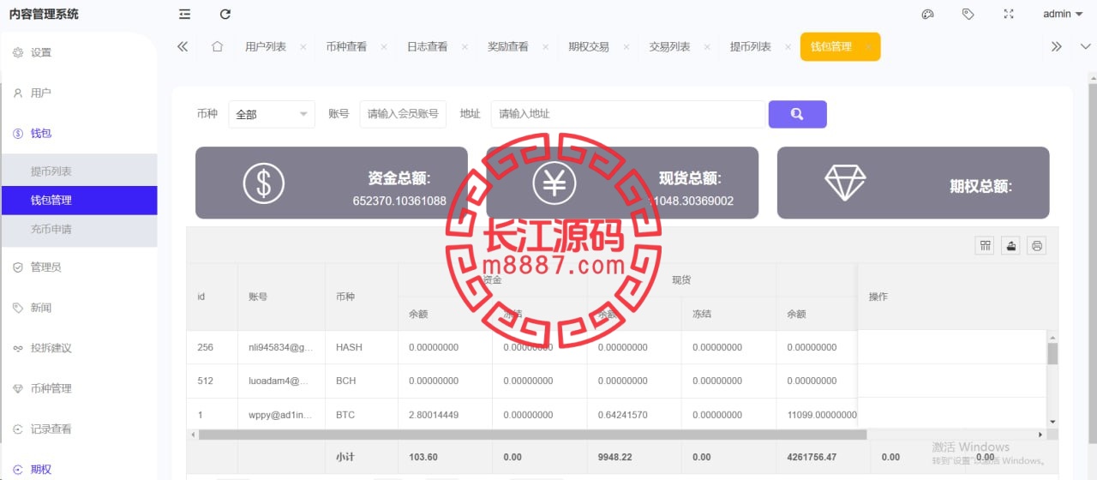This screenshot has width=1097, height=480.
Task: Select 钱包管理 in the sidebar
Action: (79, 201)
